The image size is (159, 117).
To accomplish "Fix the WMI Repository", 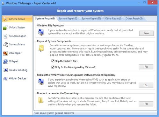I will [x=146, y=85].
